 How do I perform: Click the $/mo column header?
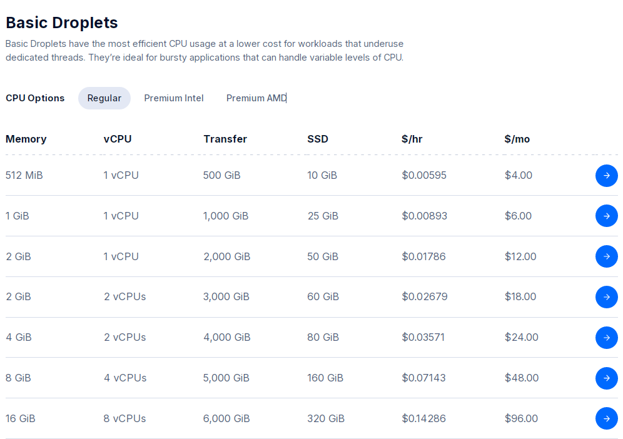[x=517, y=139]
